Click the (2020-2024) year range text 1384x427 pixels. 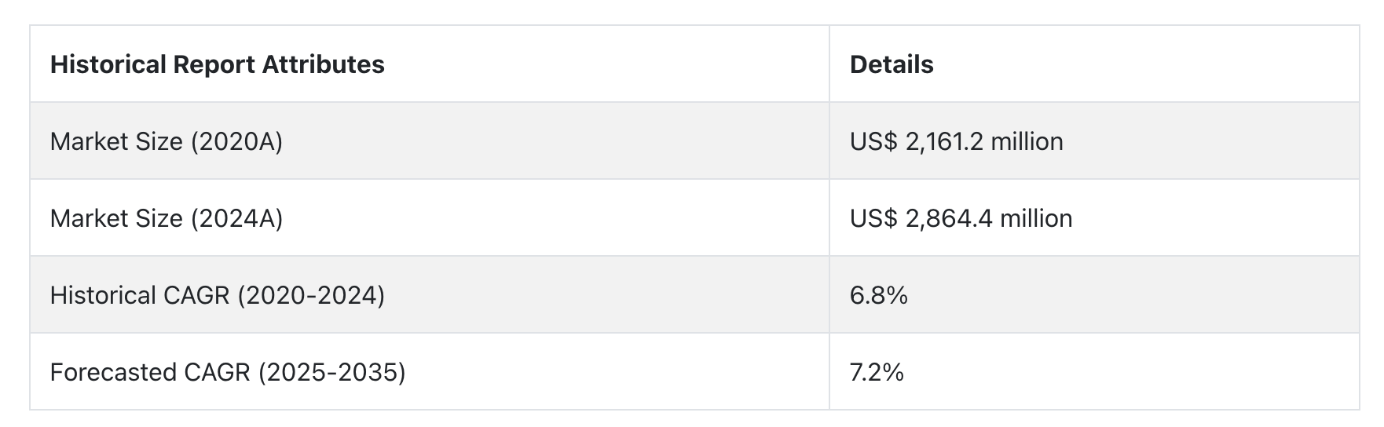[x=311, y=295]
